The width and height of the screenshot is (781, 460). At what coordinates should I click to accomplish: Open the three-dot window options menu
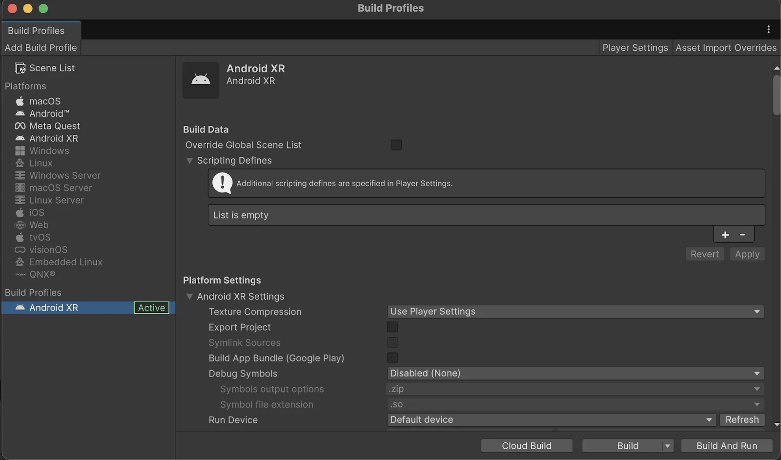click(x=768, y=30)
